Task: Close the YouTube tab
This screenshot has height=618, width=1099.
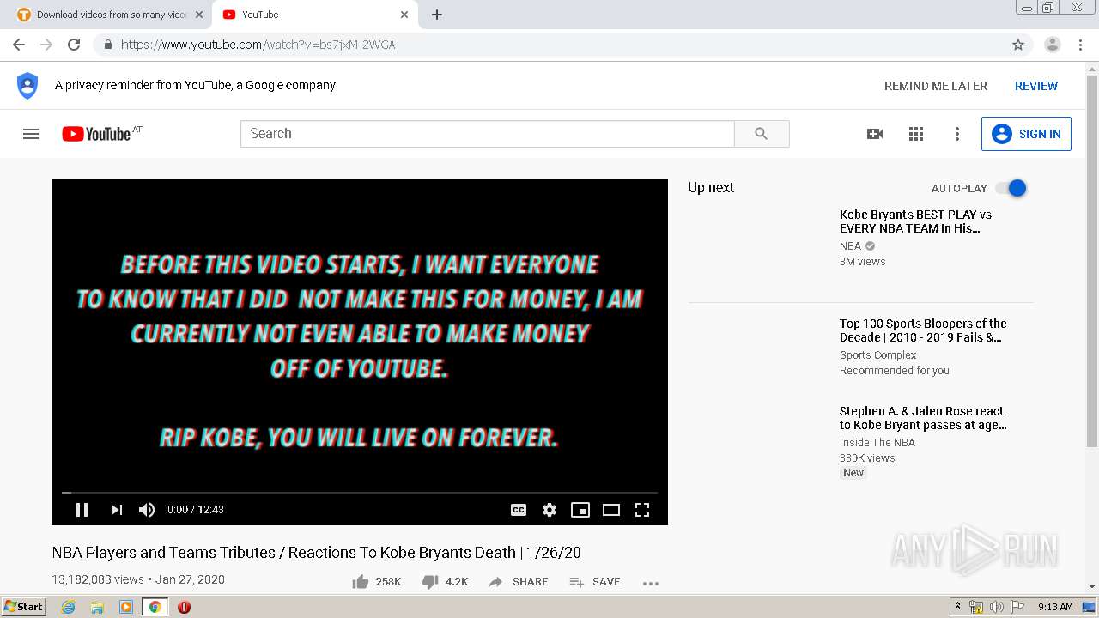Action: coord(404,15)
